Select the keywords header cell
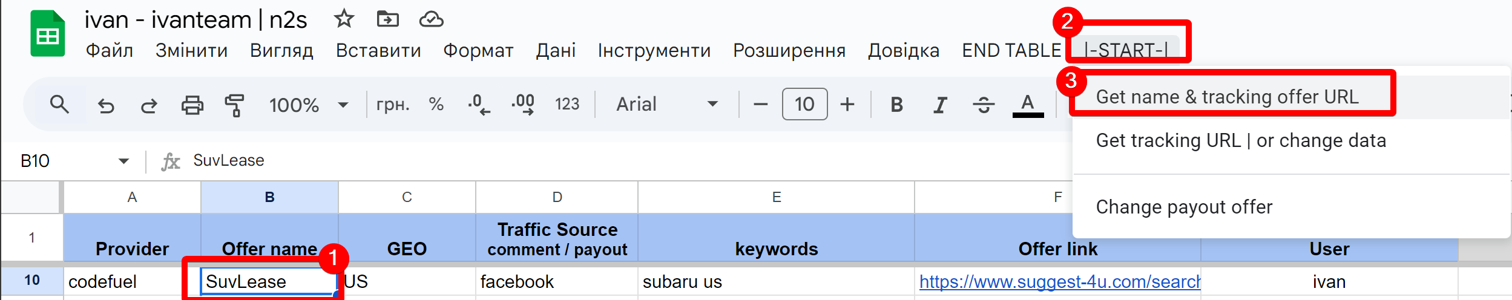The height and width of the screenshot is (300, 1512). pos(776,238)
